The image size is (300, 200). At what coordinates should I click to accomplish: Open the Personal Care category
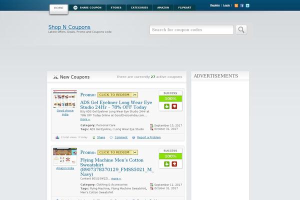pos(106,125)
